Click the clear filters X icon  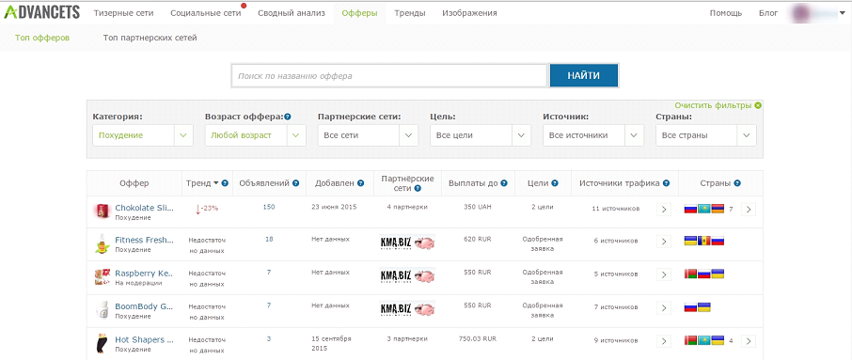tap(758, 105)
